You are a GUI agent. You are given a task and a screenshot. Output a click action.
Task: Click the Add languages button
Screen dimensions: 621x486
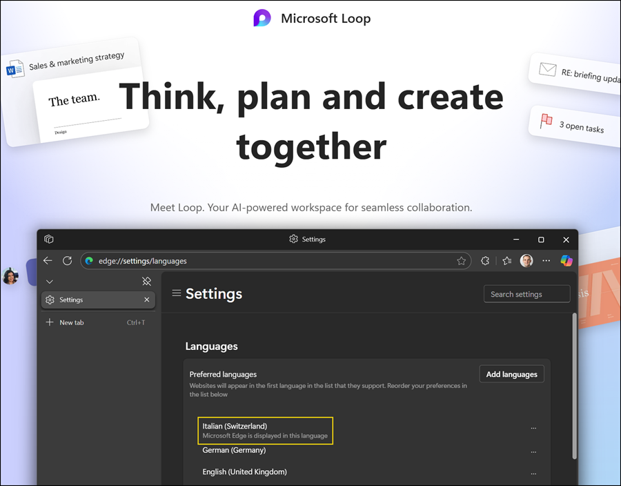tap(511, 374)
